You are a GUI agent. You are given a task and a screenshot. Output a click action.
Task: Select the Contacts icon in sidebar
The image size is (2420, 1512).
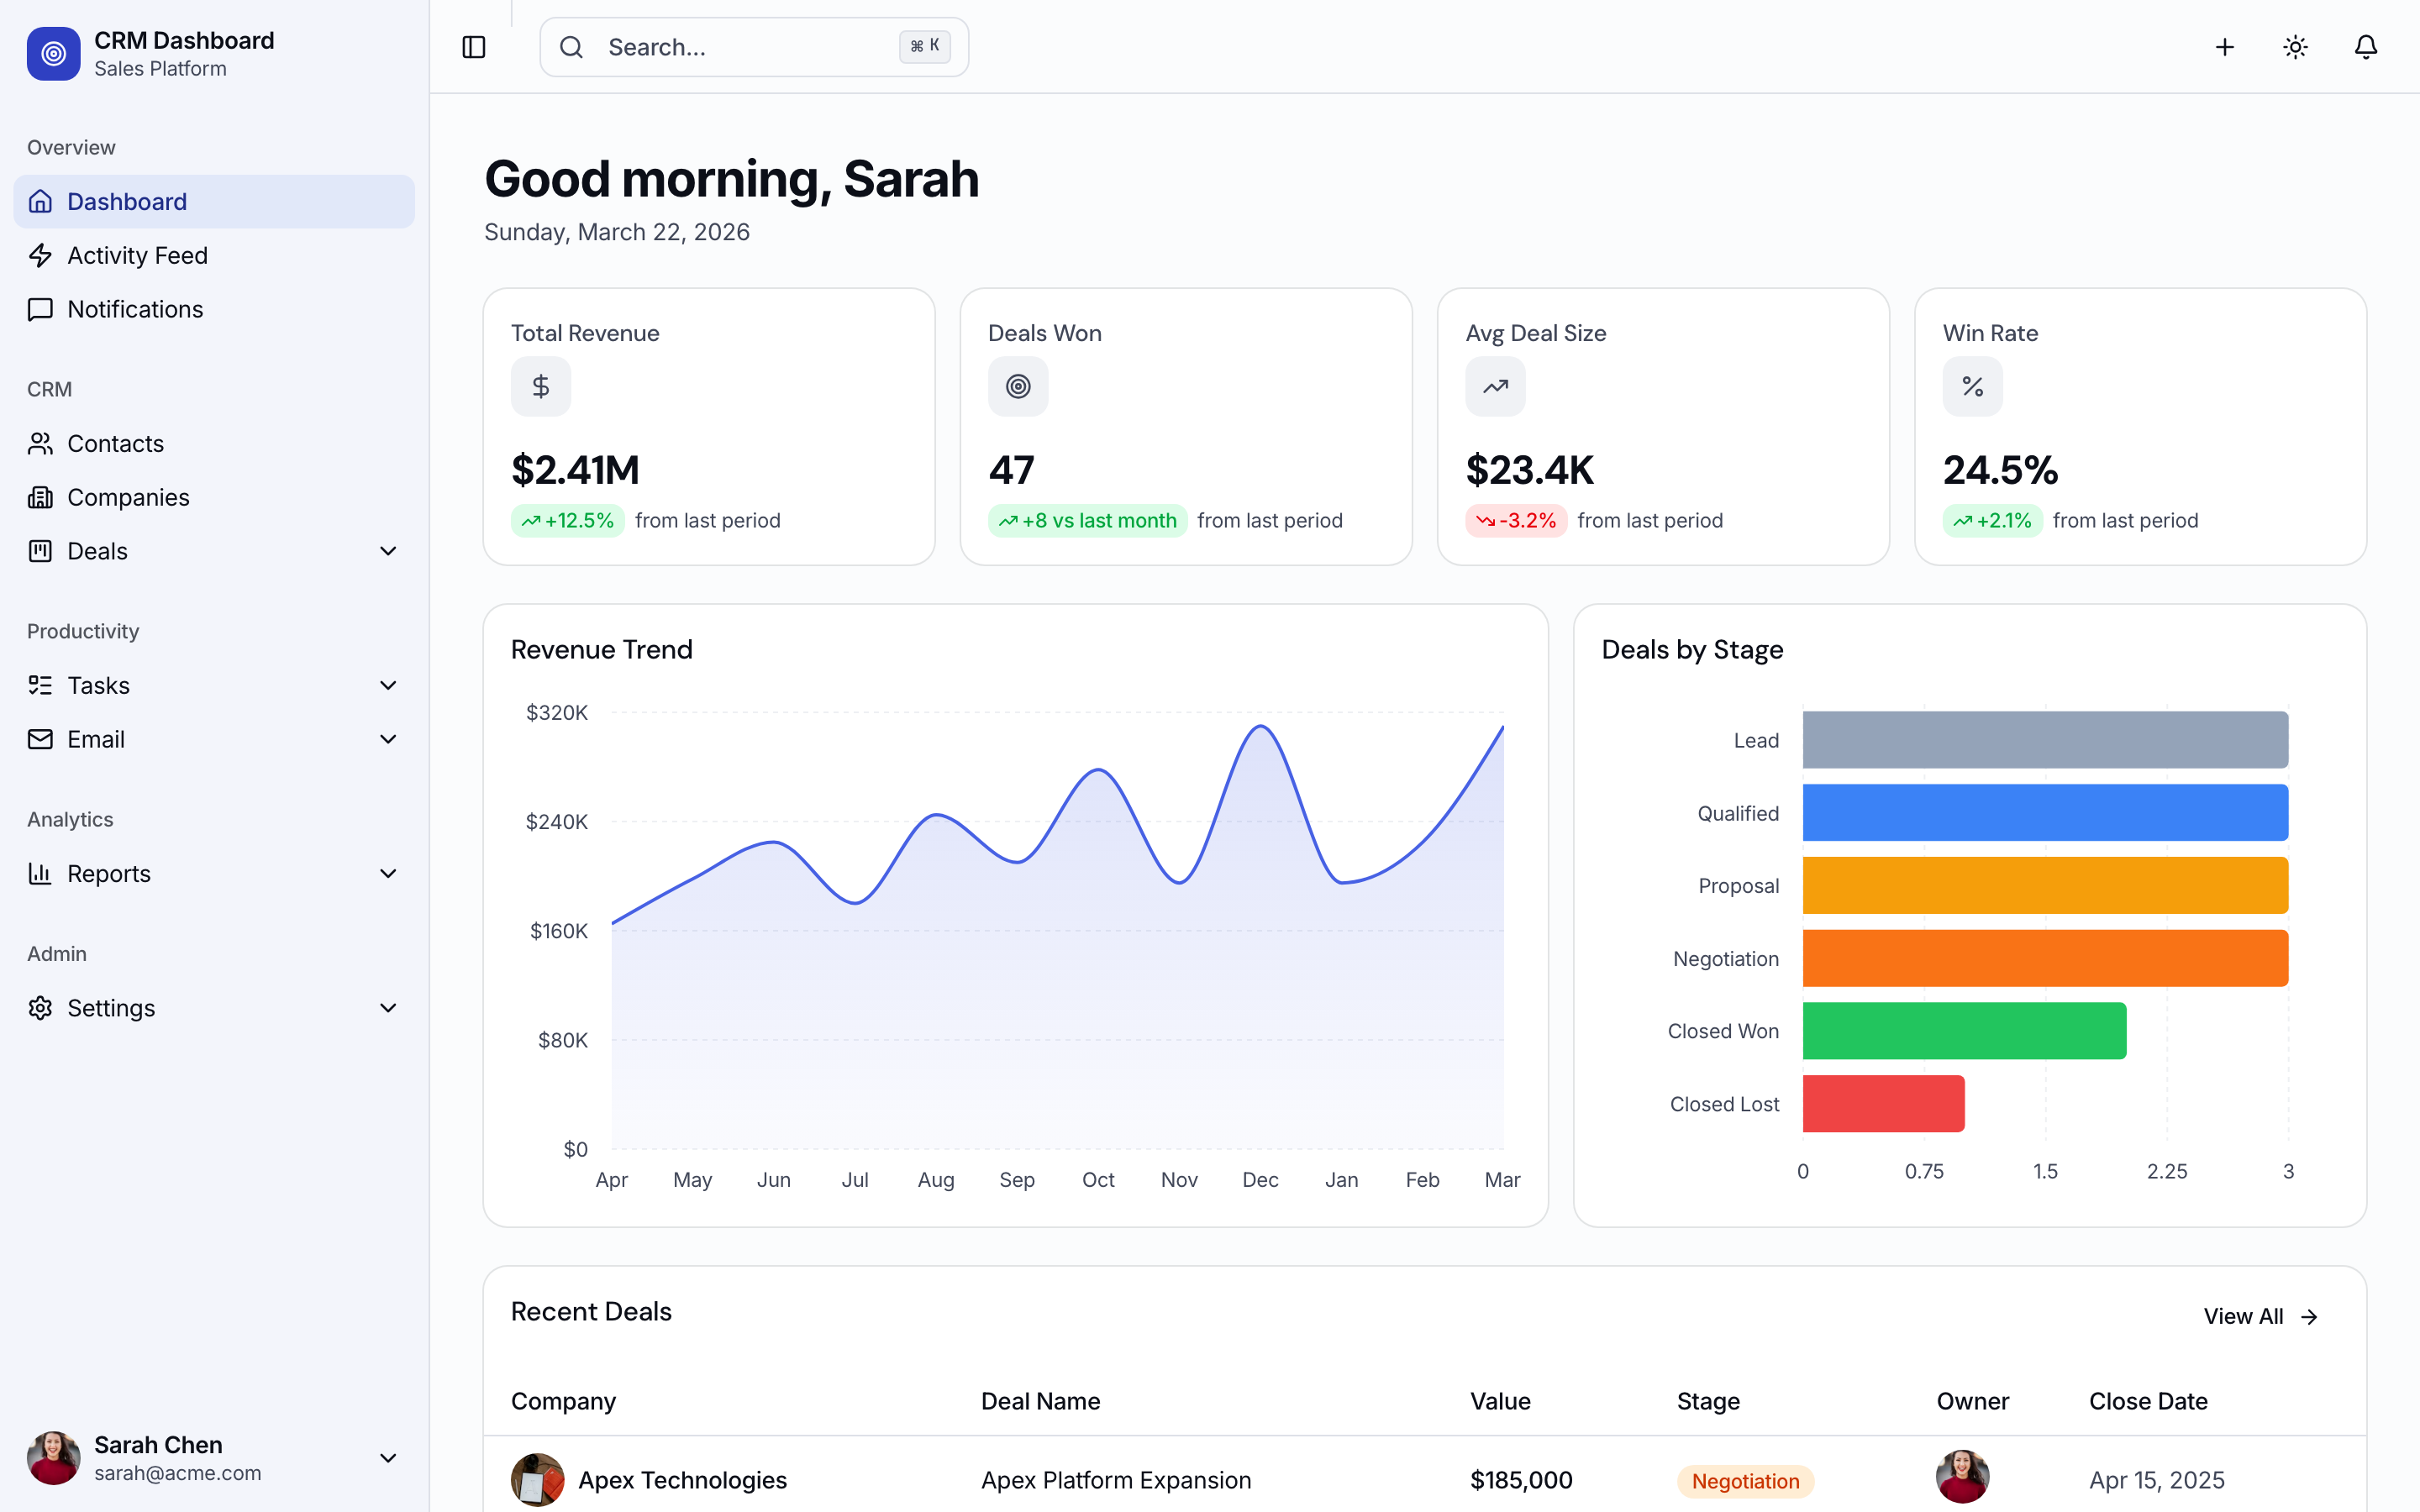click(40, 443)
